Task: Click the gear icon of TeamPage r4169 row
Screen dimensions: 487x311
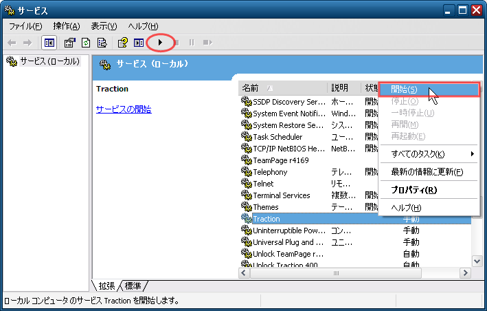Action: tap(247, 160)
